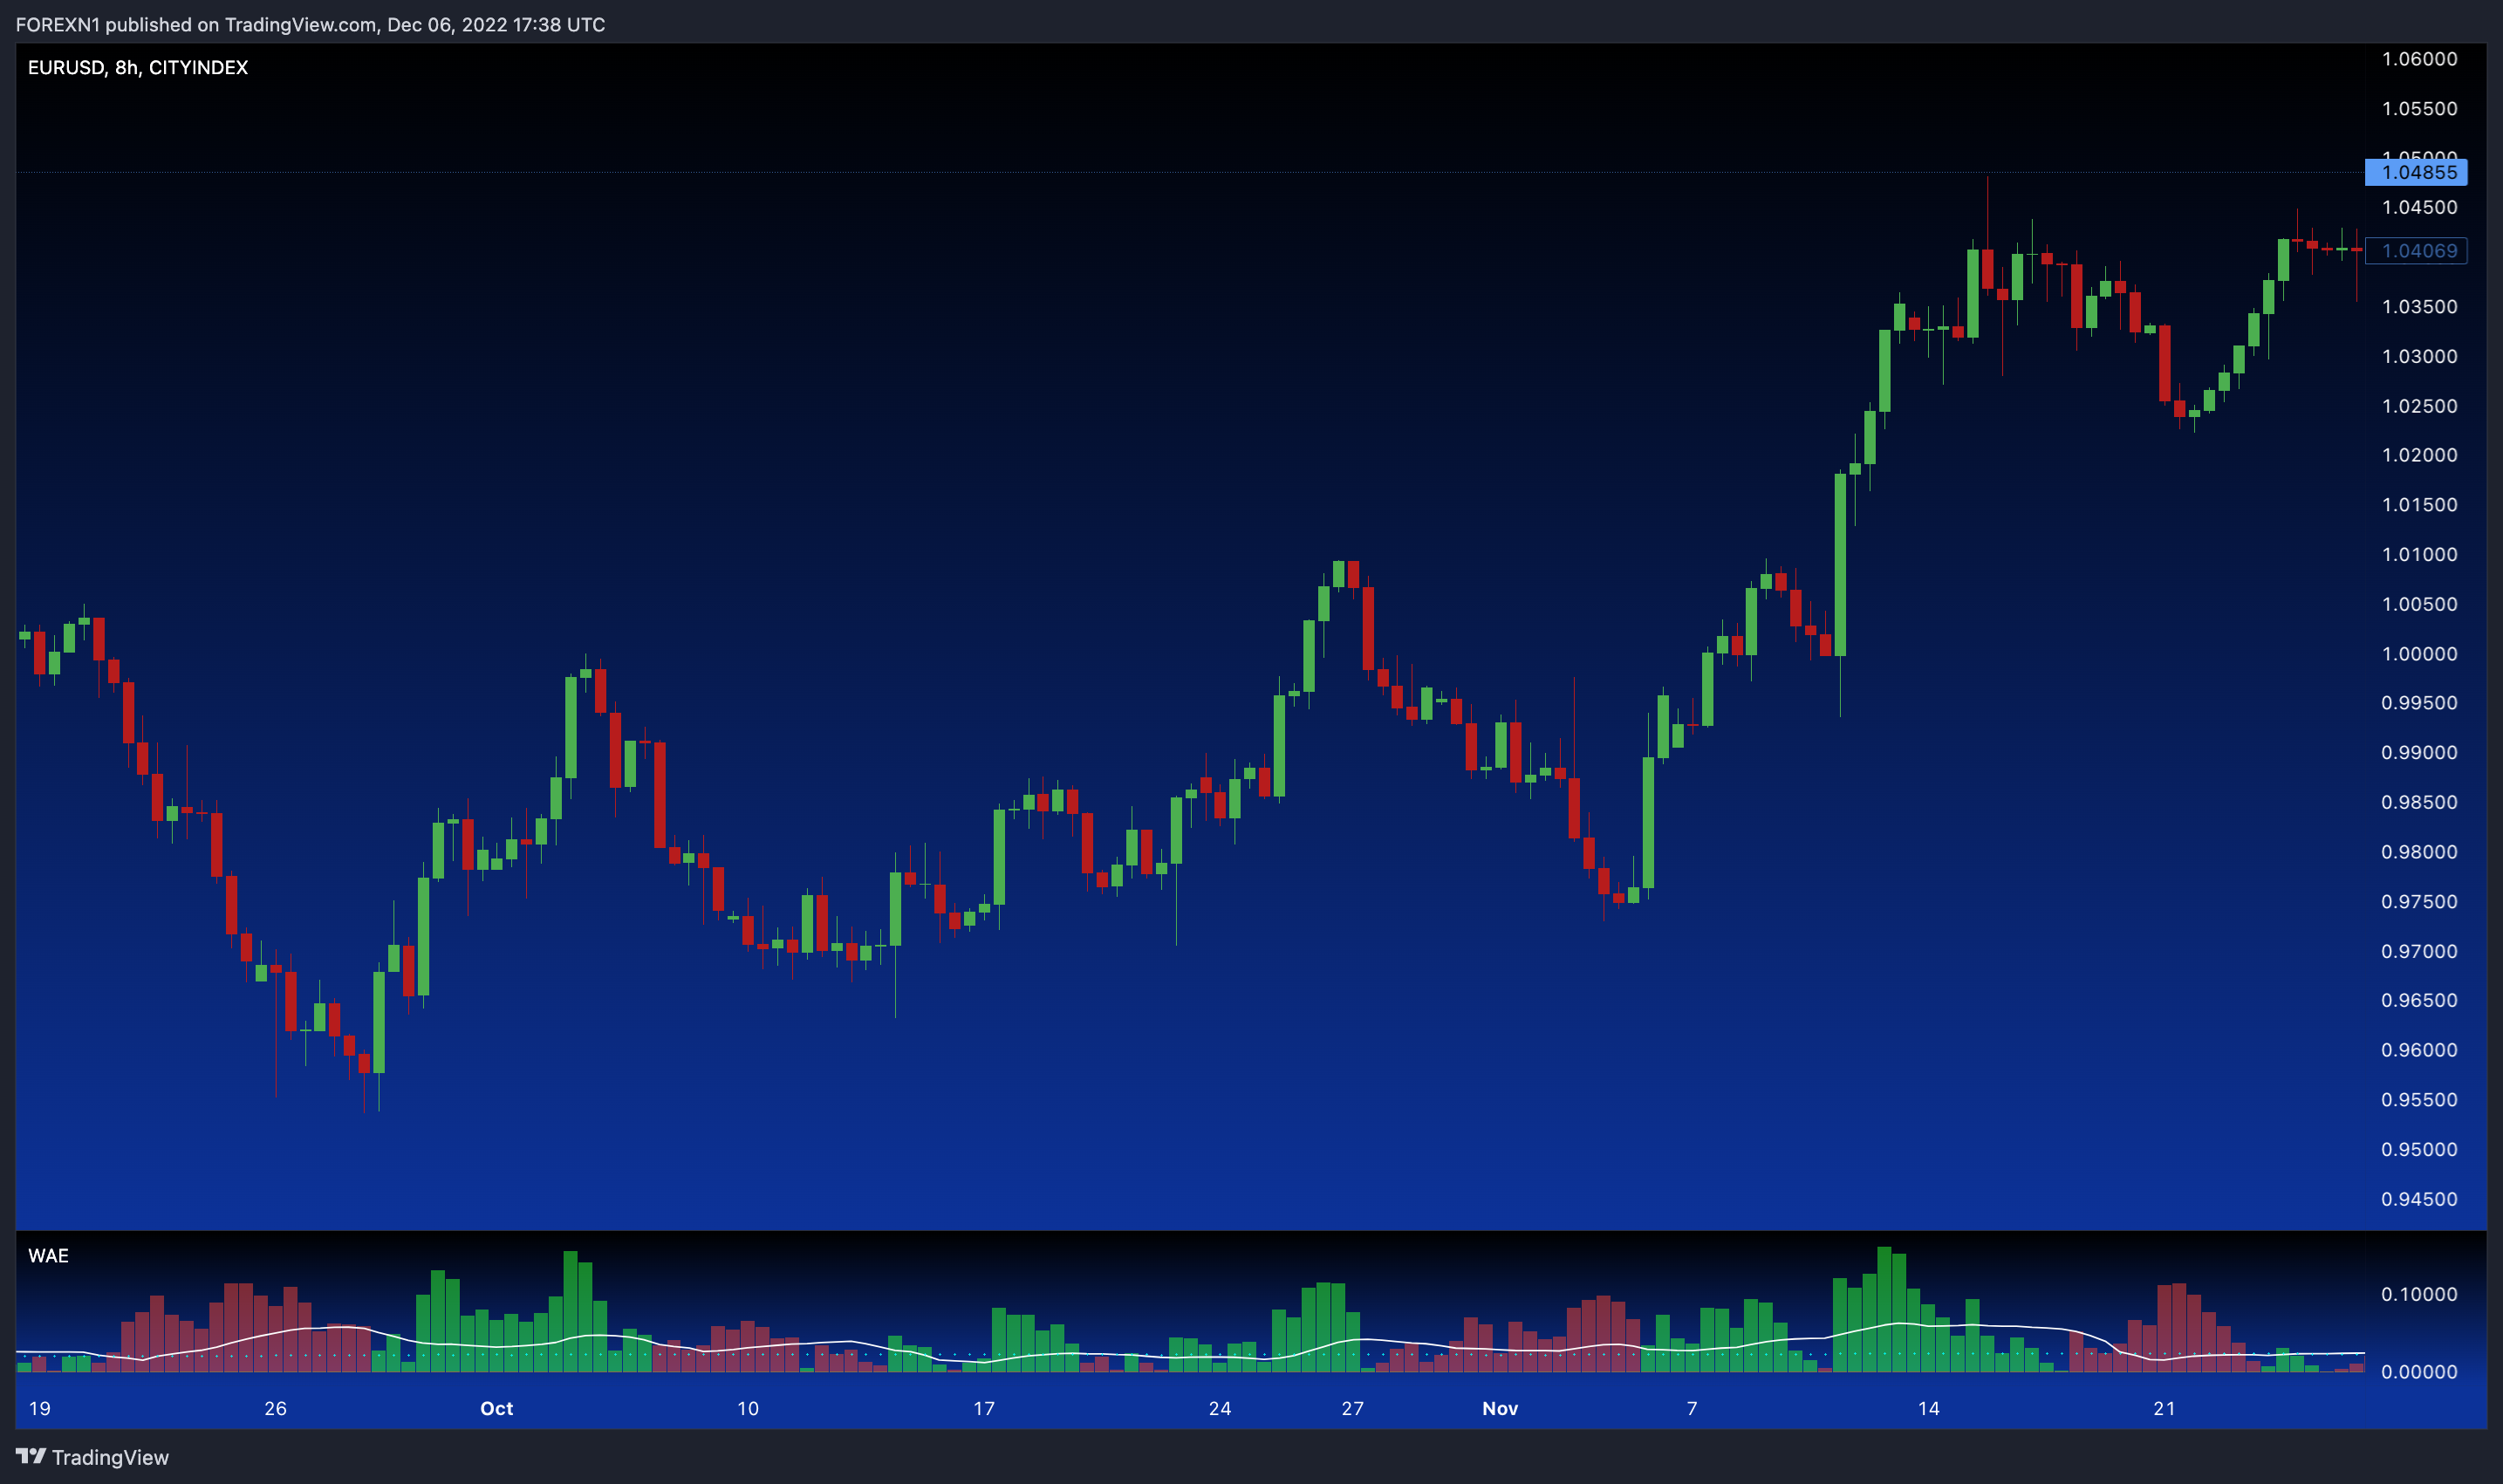Click the current price tag 1.04069
The image size is (2503, 1484).
point(2416,251)
